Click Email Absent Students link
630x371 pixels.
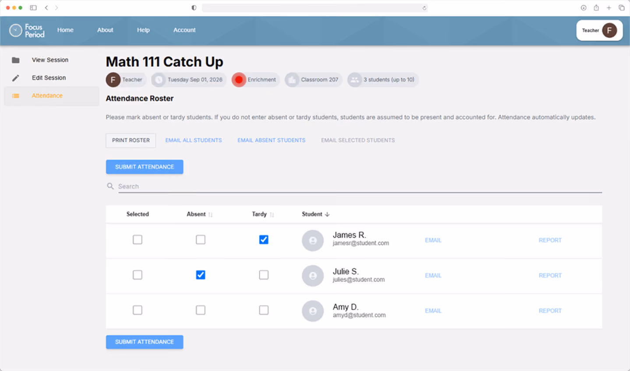272,140
